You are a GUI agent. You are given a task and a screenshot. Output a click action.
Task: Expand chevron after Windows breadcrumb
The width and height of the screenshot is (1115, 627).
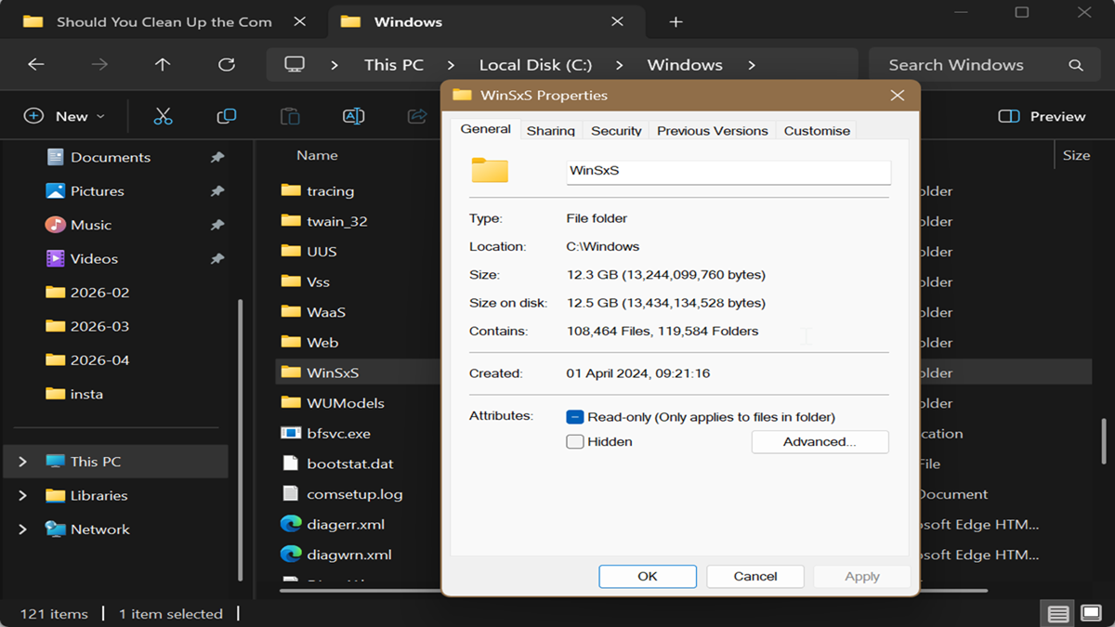[x=751, y=65]
